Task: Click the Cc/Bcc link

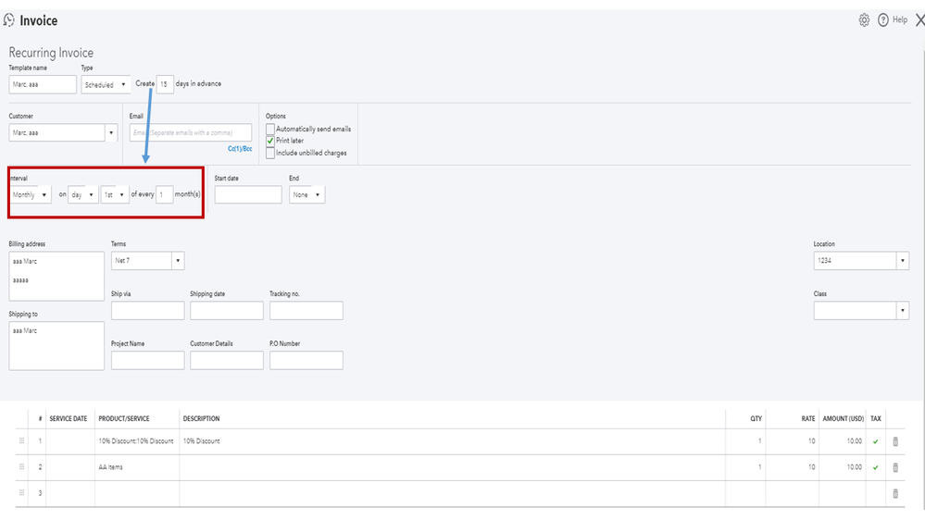Action: coord(240,149)
